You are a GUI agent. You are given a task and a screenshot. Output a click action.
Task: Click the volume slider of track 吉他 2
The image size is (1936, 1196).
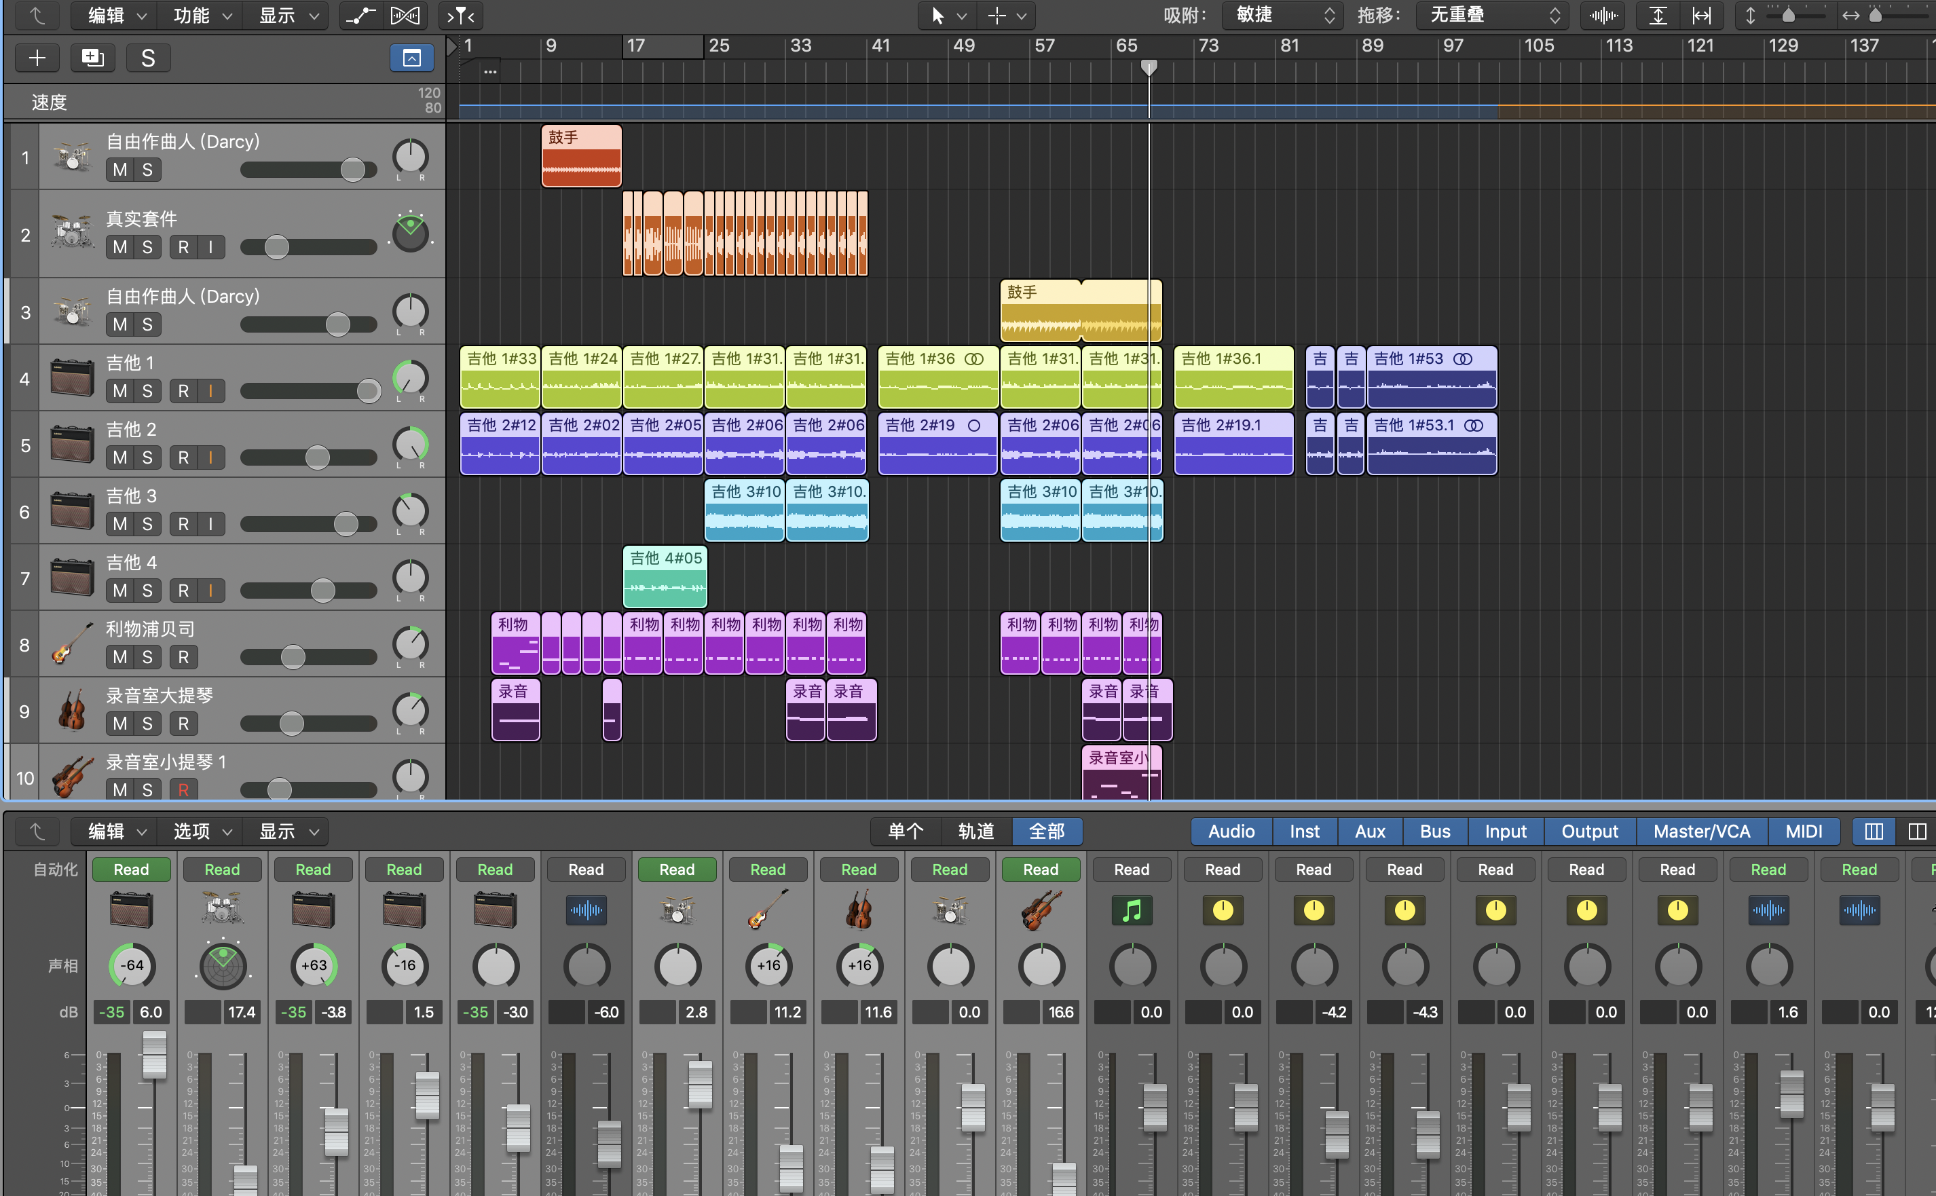(x=308, y=457)
